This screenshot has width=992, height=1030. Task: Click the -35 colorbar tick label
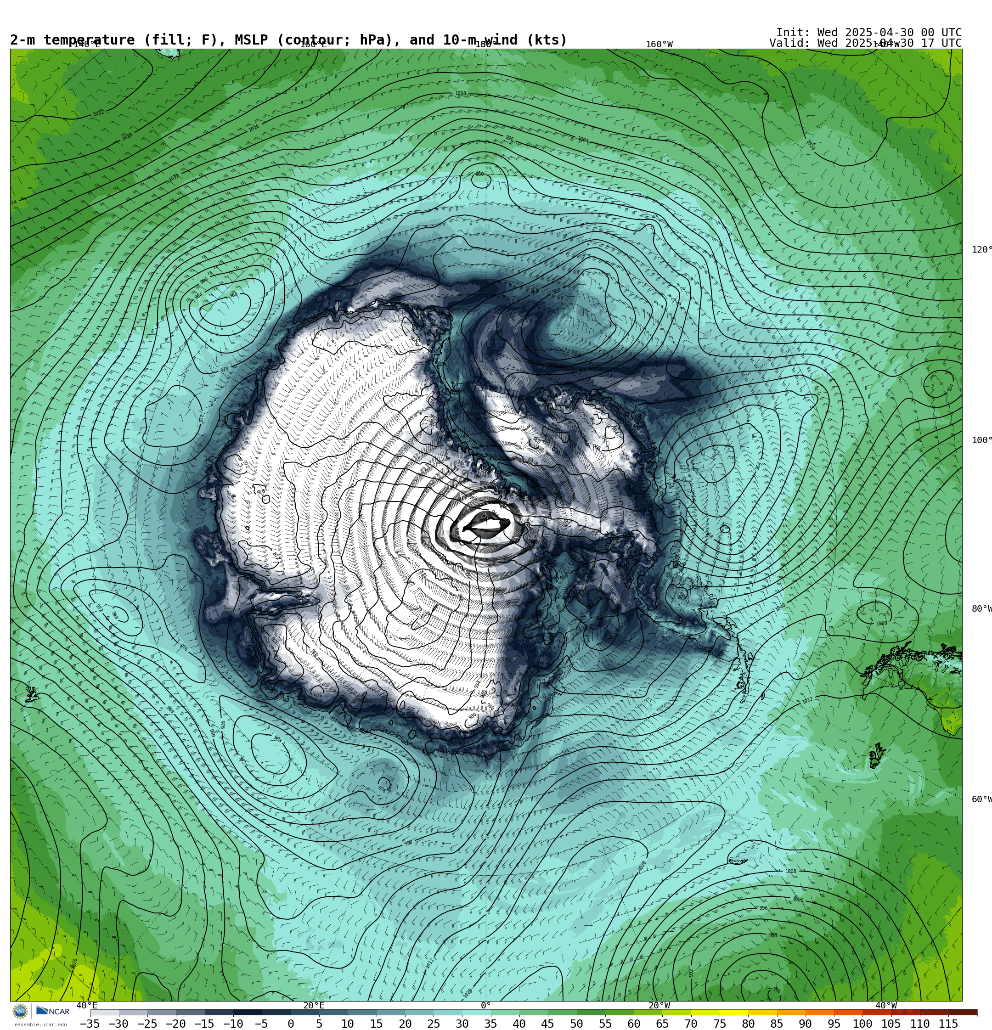point(90,1024)
